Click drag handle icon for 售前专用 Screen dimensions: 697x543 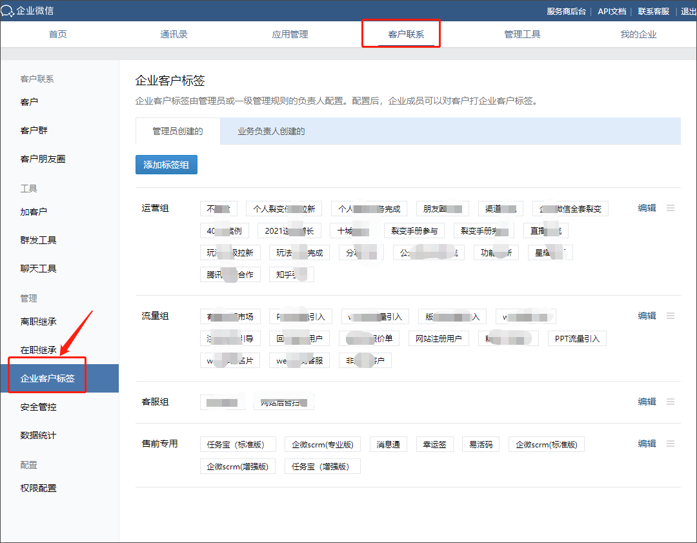click(x=671, y=444)
